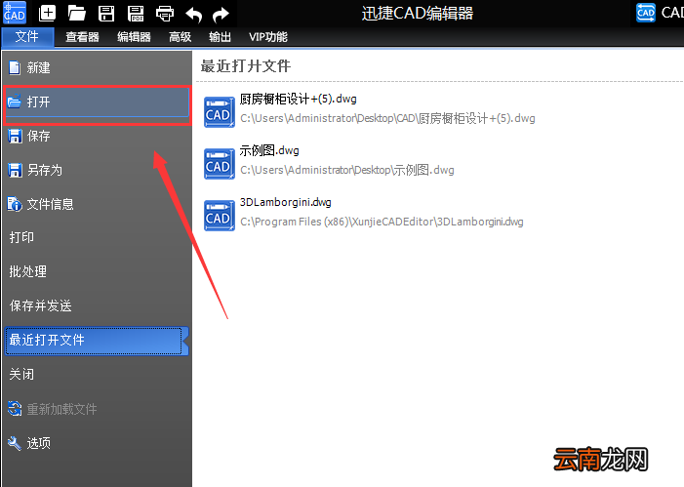Select 文件信息 in the file menu

pos(97,204)
